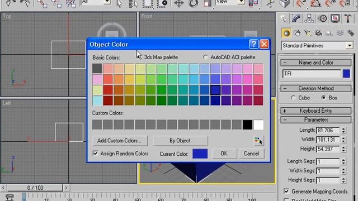Collapse the Name and Color rollout
The height and width of the screenshot is (201, 358).
coord(315,63)
